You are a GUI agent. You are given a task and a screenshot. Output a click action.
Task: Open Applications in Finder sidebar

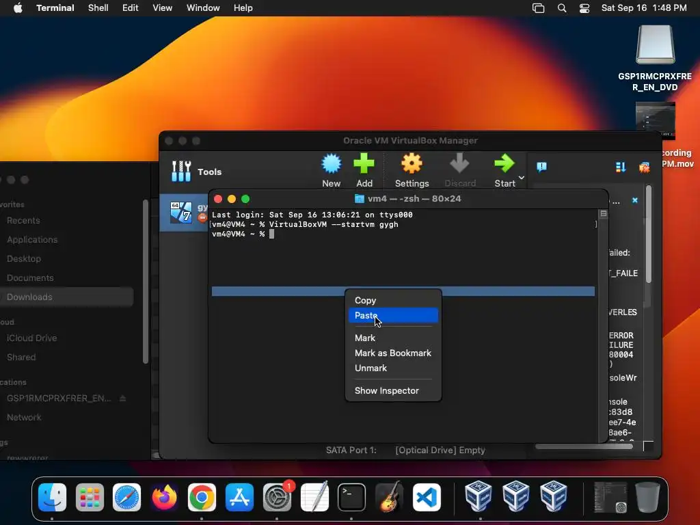[x=32, y=240]
